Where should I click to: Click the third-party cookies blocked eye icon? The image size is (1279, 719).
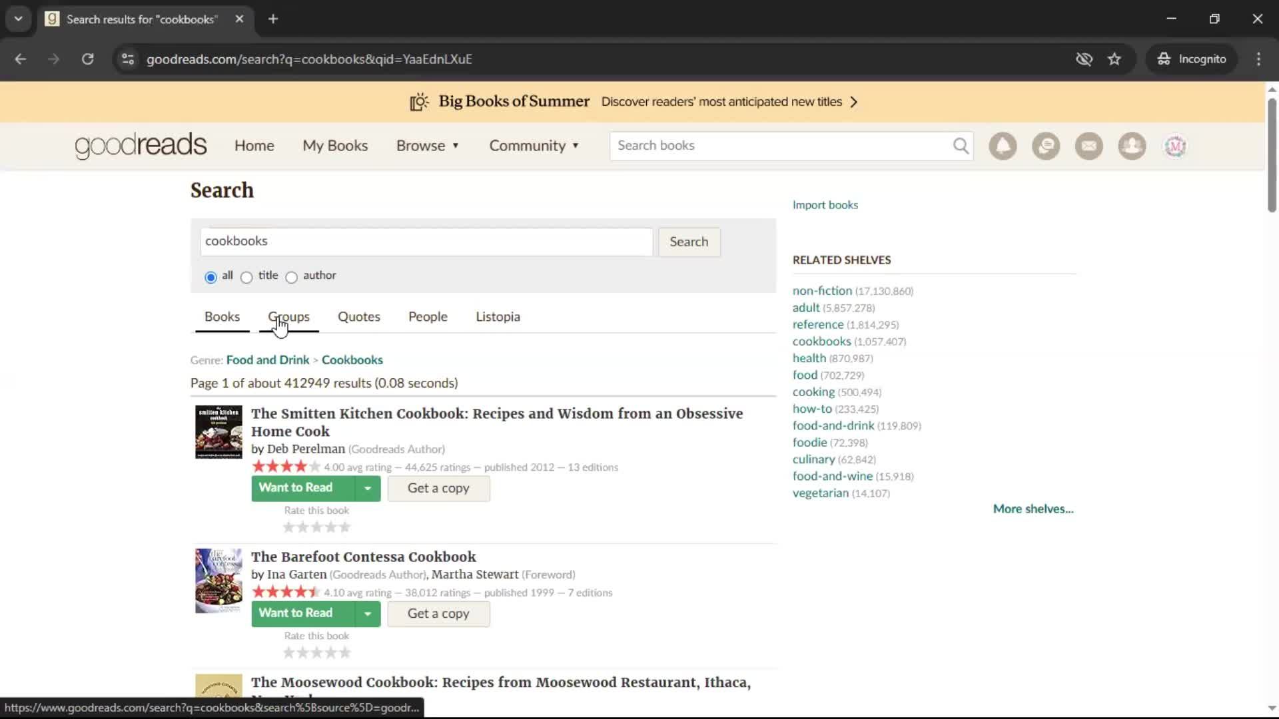pos(1084,59)
